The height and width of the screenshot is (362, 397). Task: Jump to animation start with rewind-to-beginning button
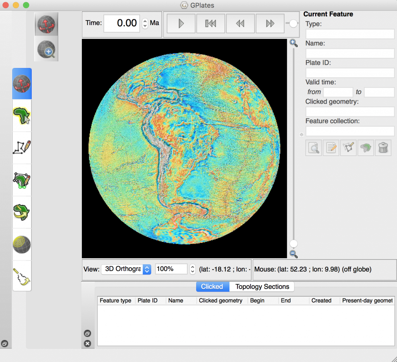point(211,23)
